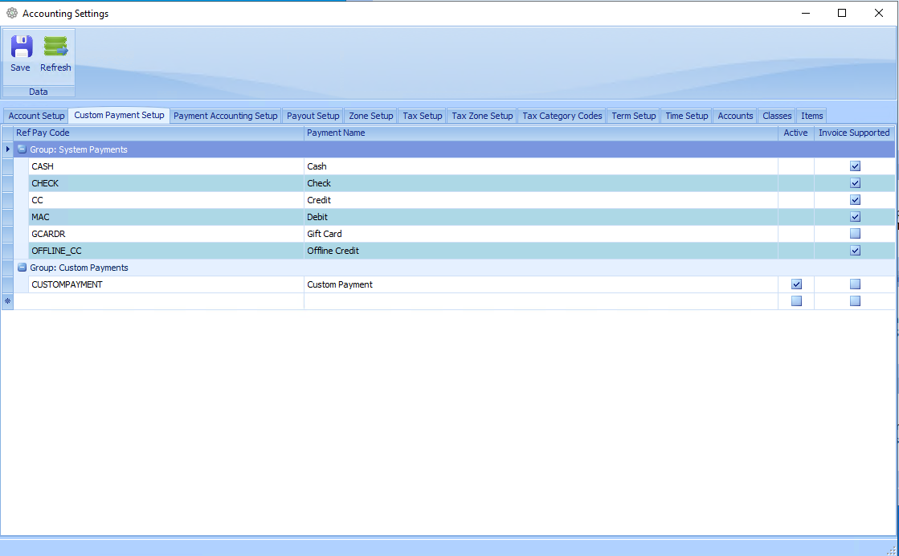
Task: Open the Items tab
Action: click(812, 116)
